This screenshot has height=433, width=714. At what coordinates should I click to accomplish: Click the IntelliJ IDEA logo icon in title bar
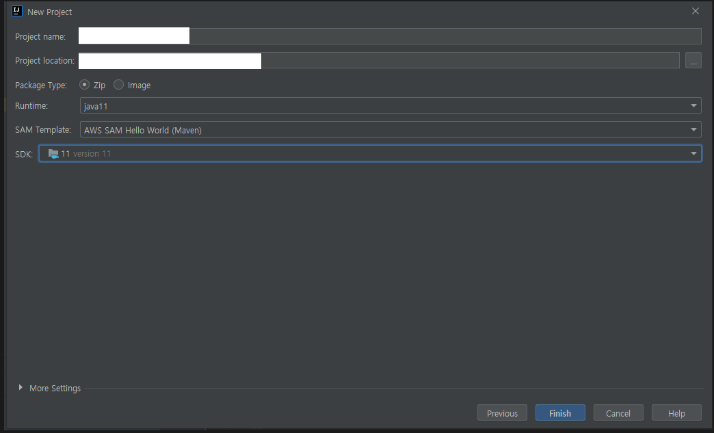pos(17,11)
